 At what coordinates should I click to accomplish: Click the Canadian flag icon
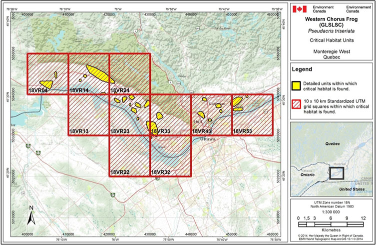pyautogui.click(x=300, y=9)
